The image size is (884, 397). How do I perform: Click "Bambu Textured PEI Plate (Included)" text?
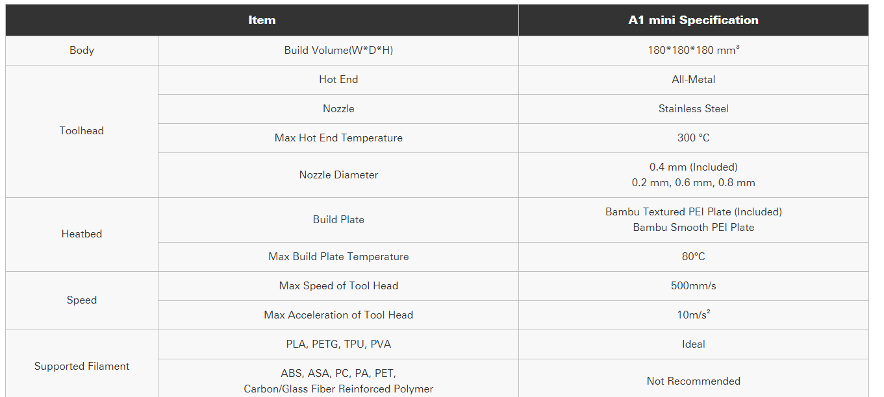[693, 212]
